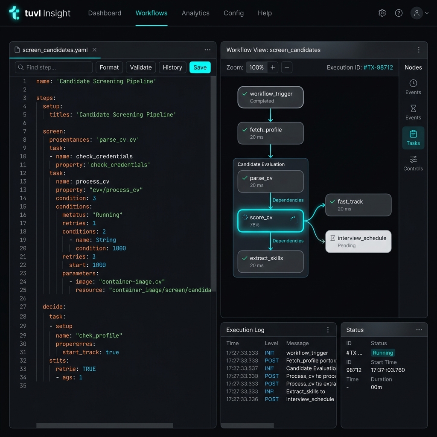Expand the user account dropdown chevron
The width and height of the screenshot is (437, 437).
point(427,13)
